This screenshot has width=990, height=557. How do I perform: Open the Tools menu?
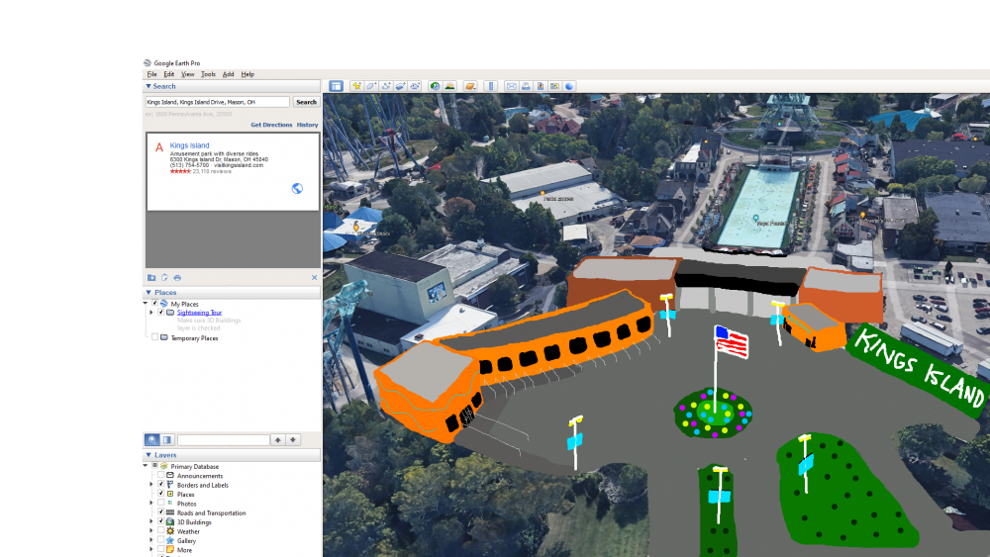click(x=208, y=74)
